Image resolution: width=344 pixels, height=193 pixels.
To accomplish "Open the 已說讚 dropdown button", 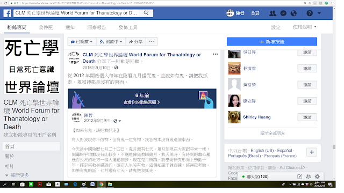I will point(82,42).
